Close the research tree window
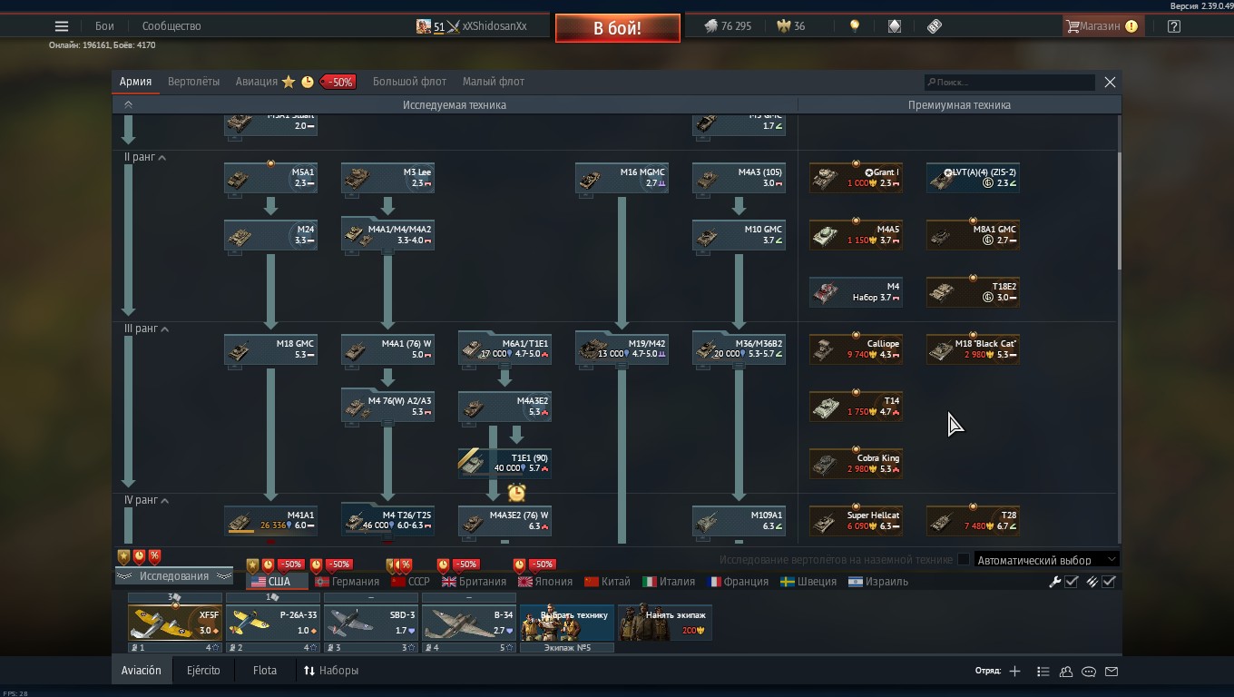 coord(1110,82)
